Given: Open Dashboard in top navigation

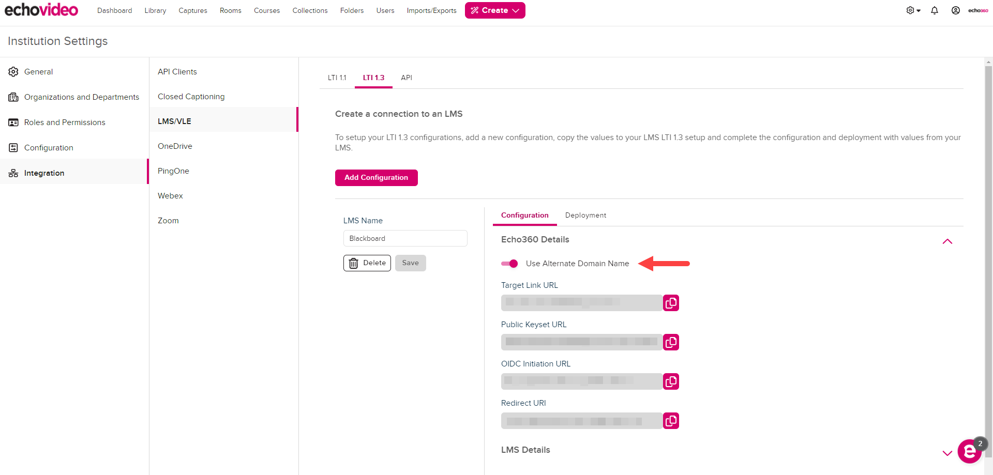Looking at the screenshot, I should tap(114, 10).
